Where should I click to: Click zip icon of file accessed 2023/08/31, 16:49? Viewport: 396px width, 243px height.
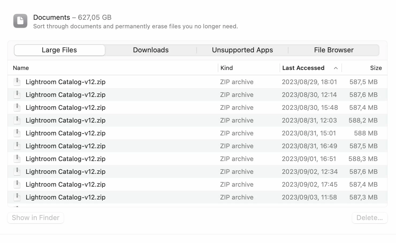click(x=17, y=146)
